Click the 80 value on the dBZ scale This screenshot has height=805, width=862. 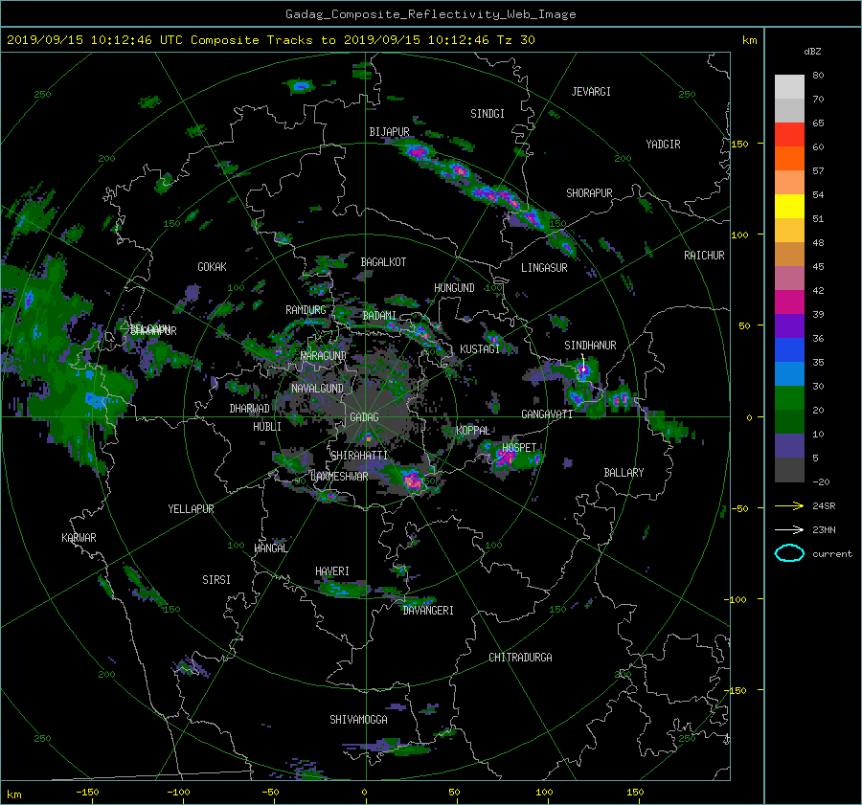pyautogui.click(x=818, y=76)
